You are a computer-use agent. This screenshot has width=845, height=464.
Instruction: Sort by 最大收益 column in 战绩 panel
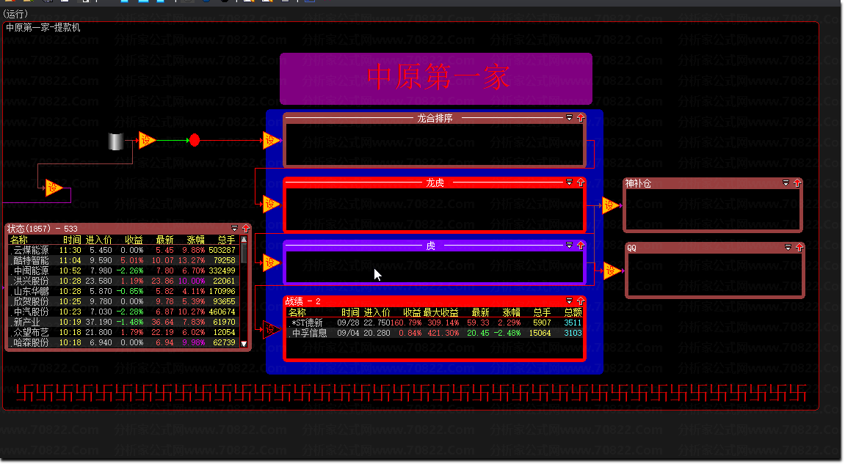pos(440,313)
